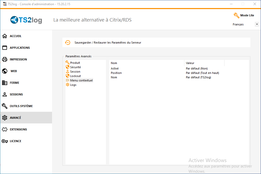Open OUTILS SYSTÈME section
Viewport: 261px width, 174px height.
pyautogui.click(x=26, y=106)
